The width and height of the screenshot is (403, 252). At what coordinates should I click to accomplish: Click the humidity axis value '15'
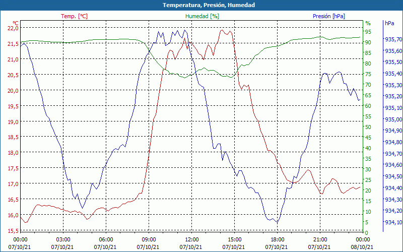[x=368, y=201]
